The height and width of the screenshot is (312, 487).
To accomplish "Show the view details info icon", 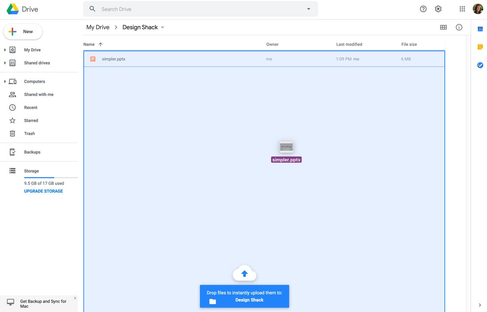I will tap(459, 27).
